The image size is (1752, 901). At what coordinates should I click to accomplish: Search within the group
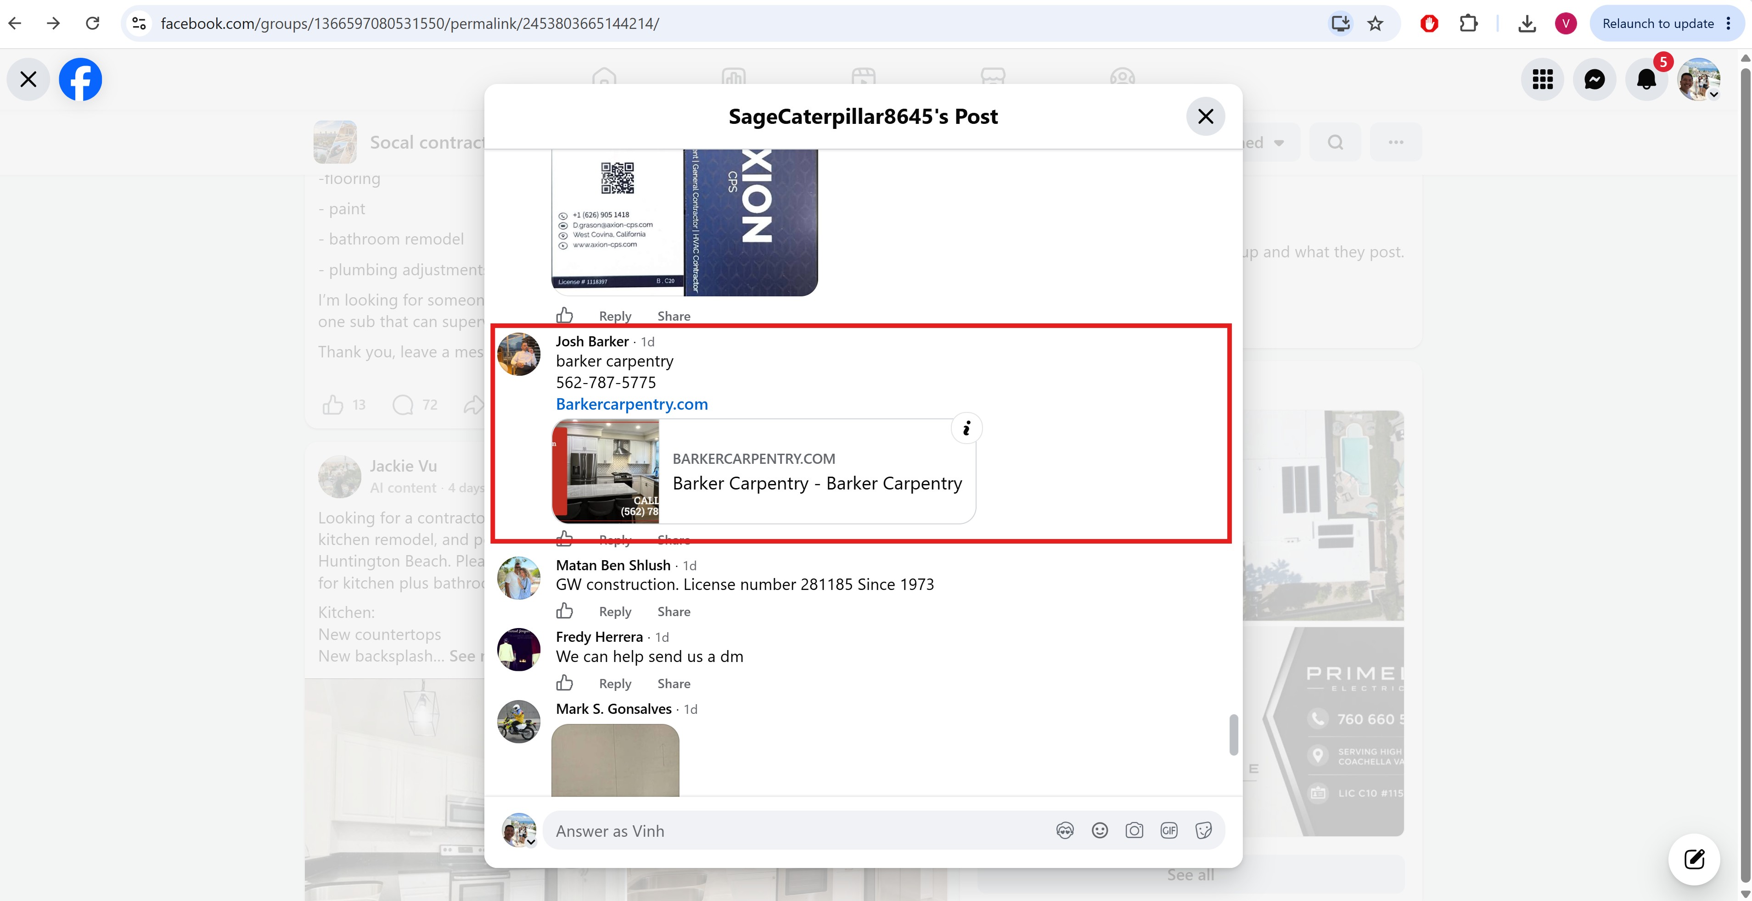(x=1336, y=142)
